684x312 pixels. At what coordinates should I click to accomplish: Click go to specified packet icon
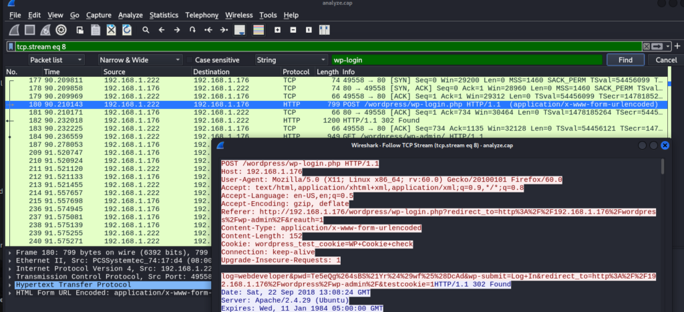pyautogui.click(x=192, y=29)
